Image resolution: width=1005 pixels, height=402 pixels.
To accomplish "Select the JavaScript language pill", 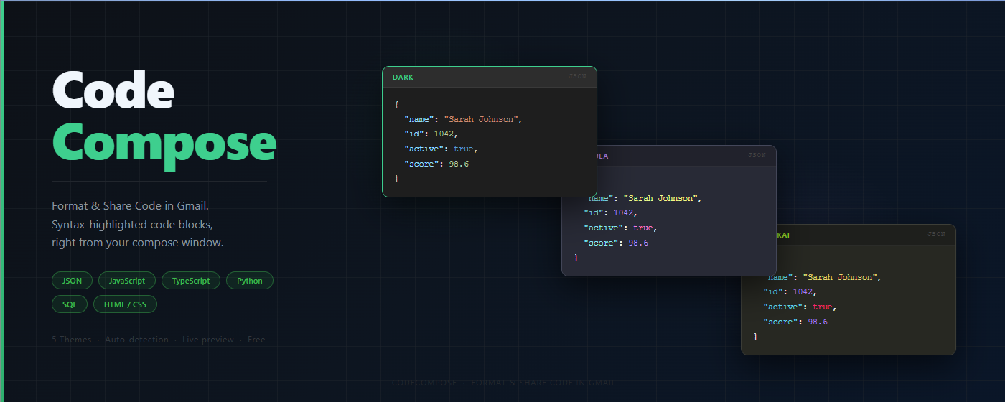I will (127, 281).
